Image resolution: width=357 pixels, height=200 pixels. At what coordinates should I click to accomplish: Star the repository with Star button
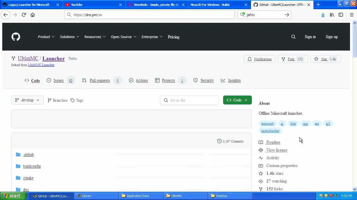tap(325, 59)
